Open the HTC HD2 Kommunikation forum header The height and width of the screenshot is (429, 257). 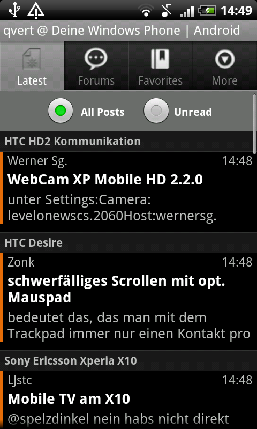click(x=128, y=142)
